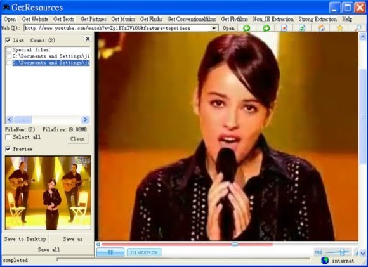Click the up arrow of page scrollbar
The height and width of the screenshot is (267, 368).
[363, 37]
